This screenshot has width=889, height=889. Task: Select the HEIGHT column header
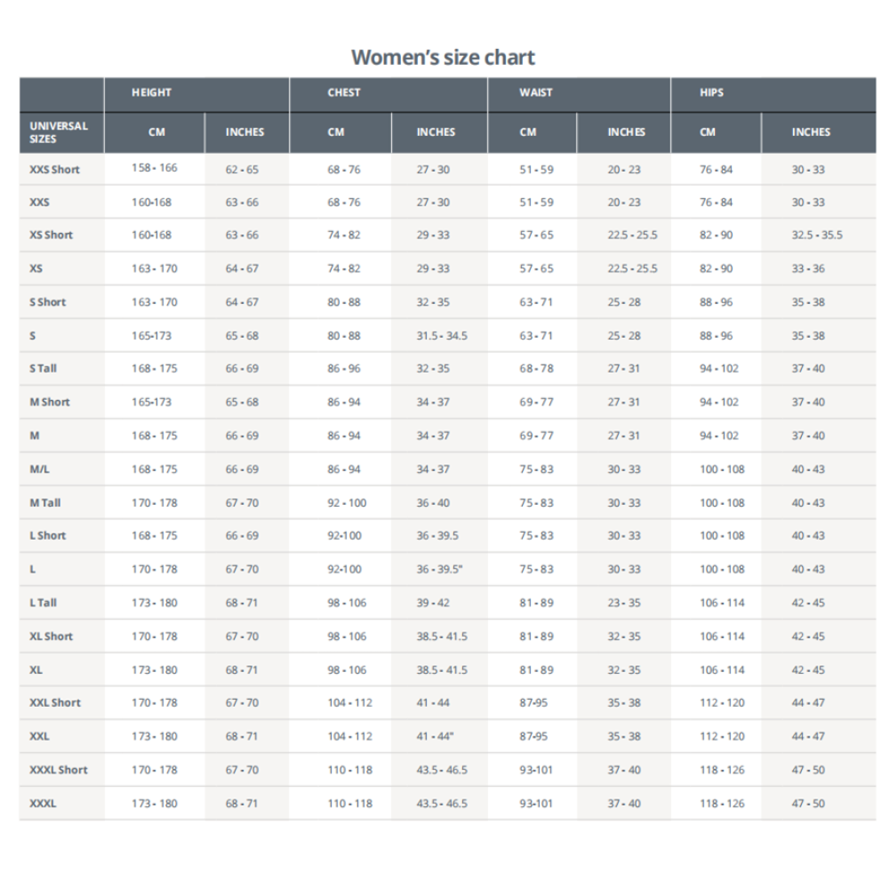[x=151, y=92]
